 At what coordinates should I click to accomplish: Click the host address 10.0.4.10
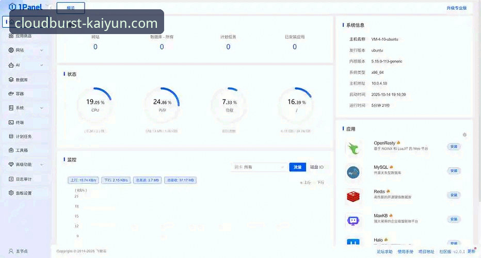[379, 84]
